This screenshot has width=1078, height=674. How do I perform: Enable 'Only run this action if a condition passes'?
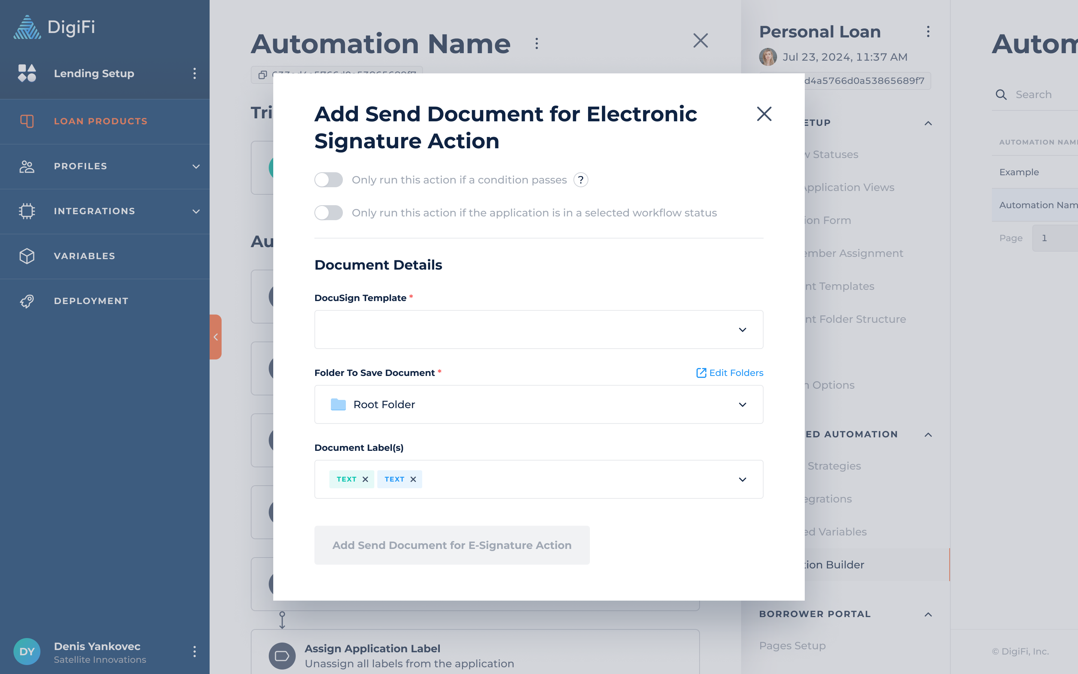pyautogui.click(x=328, y=180)
